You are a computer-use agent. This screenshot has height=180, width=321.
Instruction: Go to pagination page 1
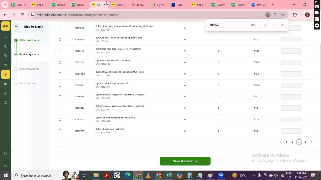[286, 142]
